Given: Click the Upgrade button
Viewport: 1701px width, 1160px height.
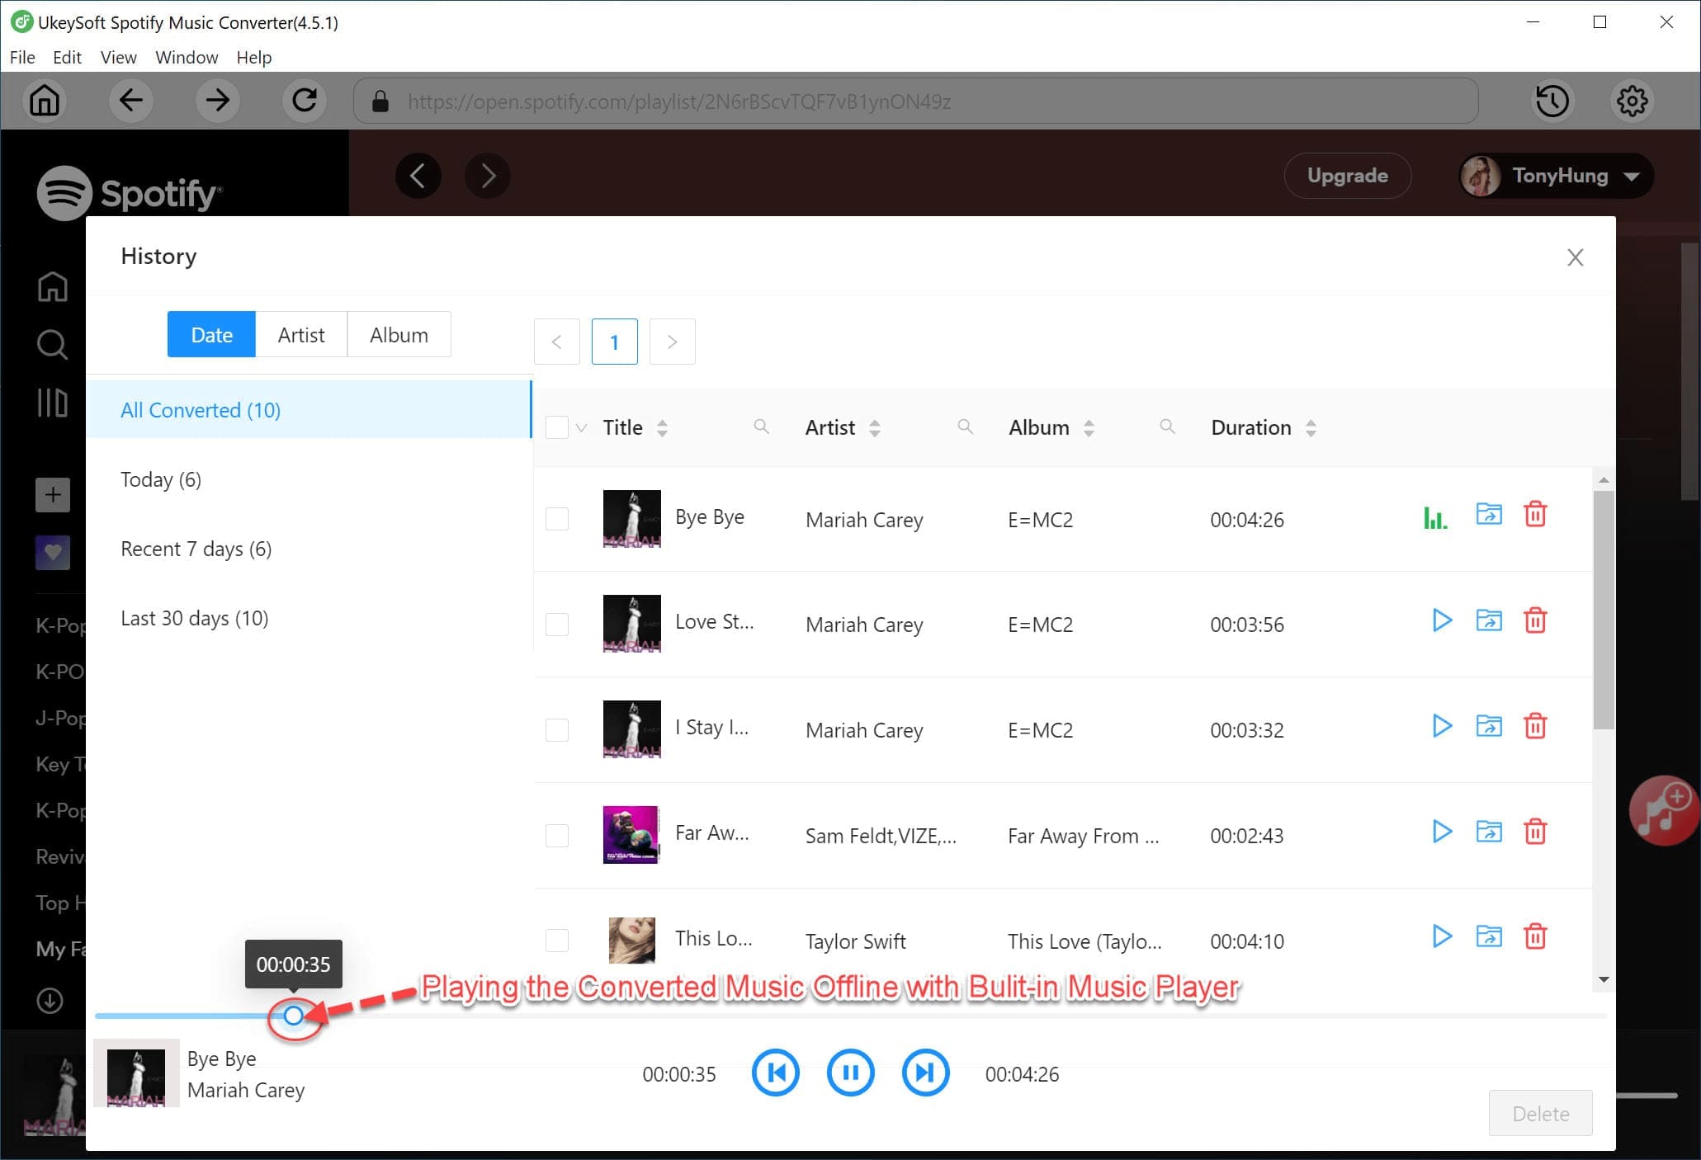Looking at the screenshot, I should coord(1347,175).
